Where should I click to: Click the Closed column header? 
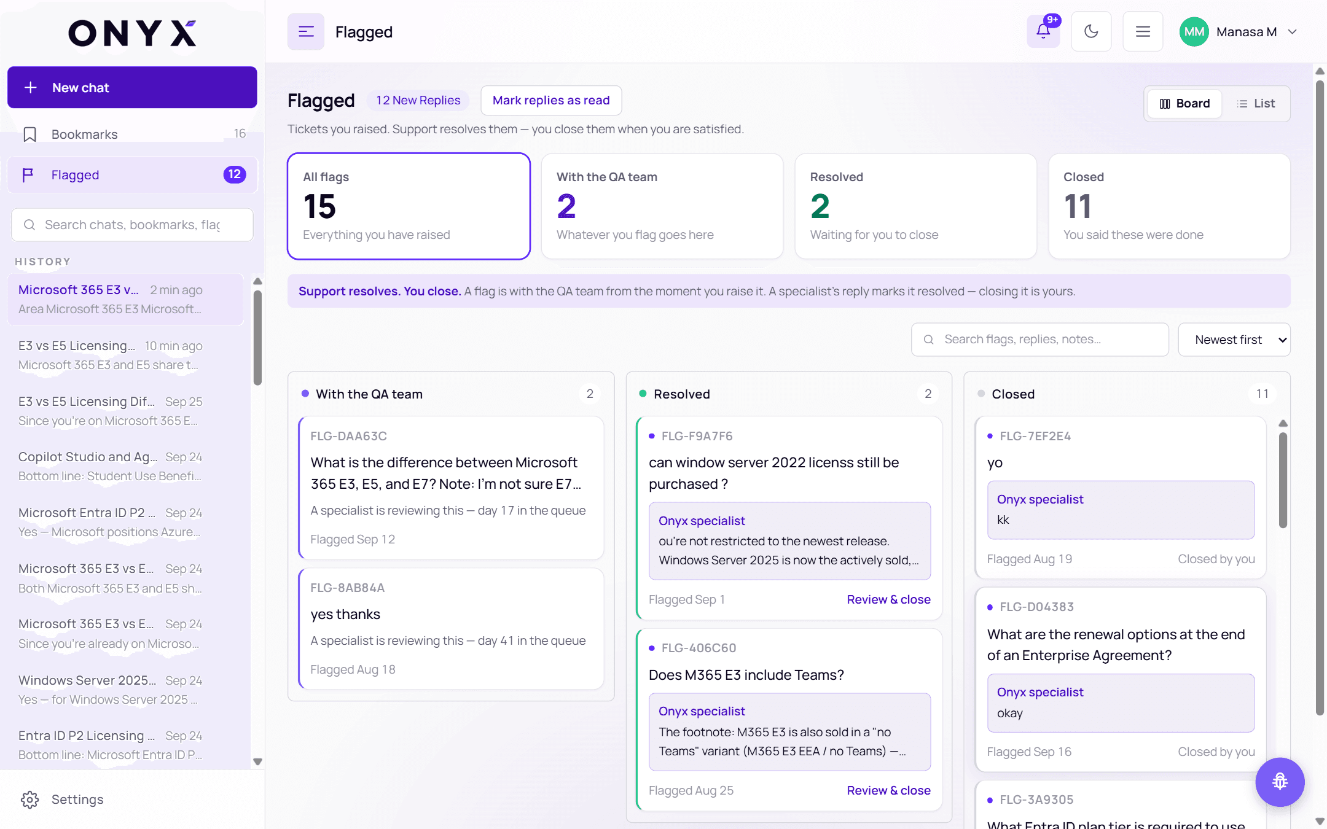(x=1127, y=394)
